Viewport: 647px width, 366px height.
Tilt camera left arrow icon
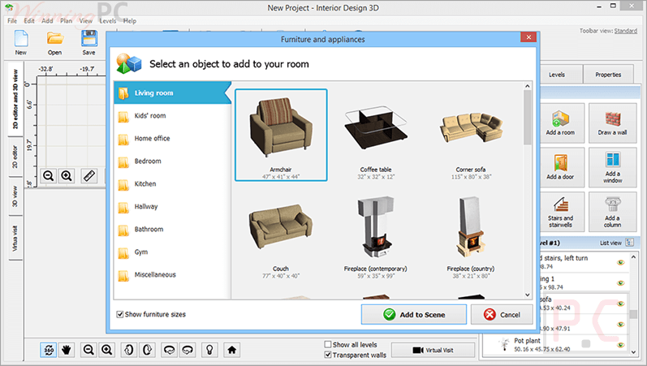(129, 351)
